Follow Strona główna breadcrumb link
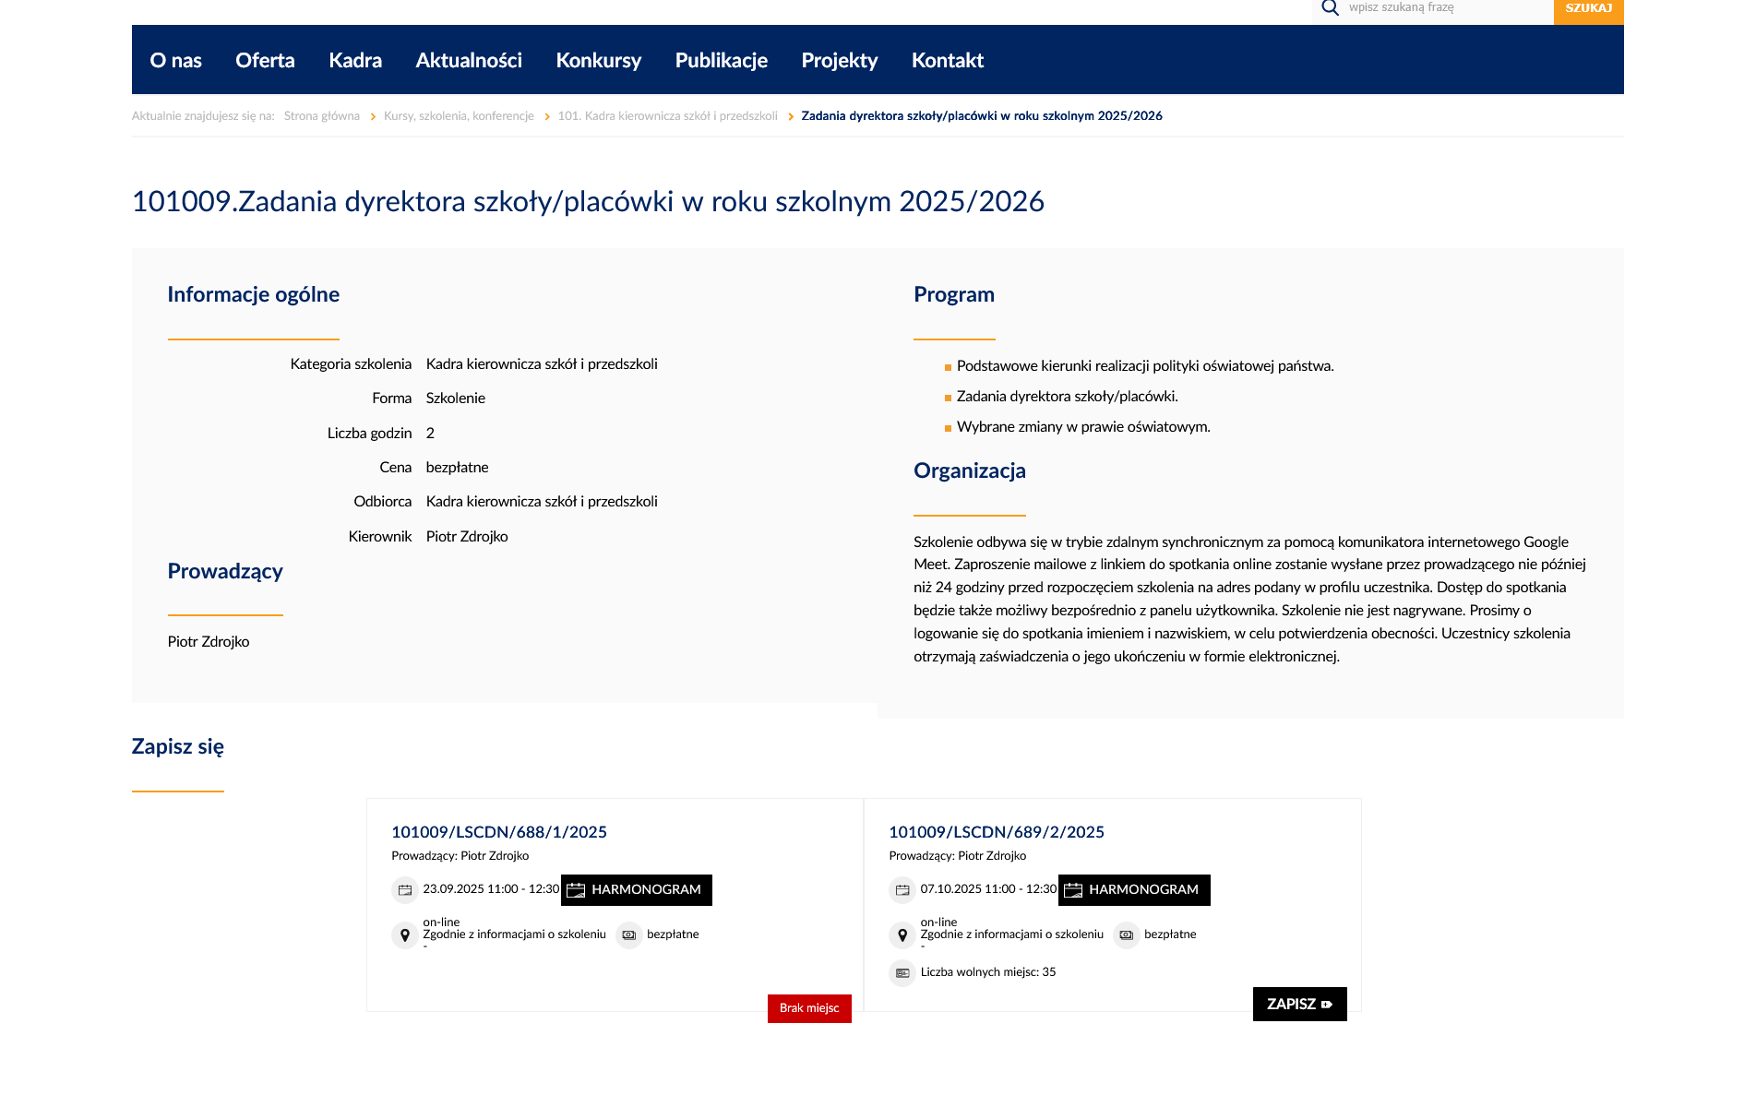This screenshot has height=1107, width=1756. pos(321,116)
